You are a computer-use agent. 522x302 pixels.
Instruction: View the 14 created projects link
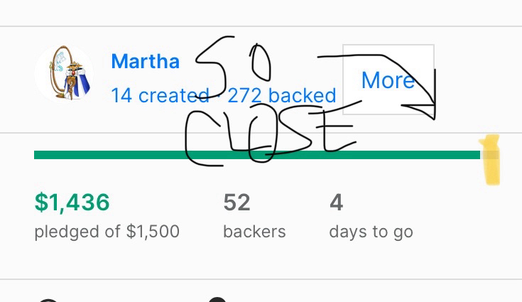[x=159, y=95]
